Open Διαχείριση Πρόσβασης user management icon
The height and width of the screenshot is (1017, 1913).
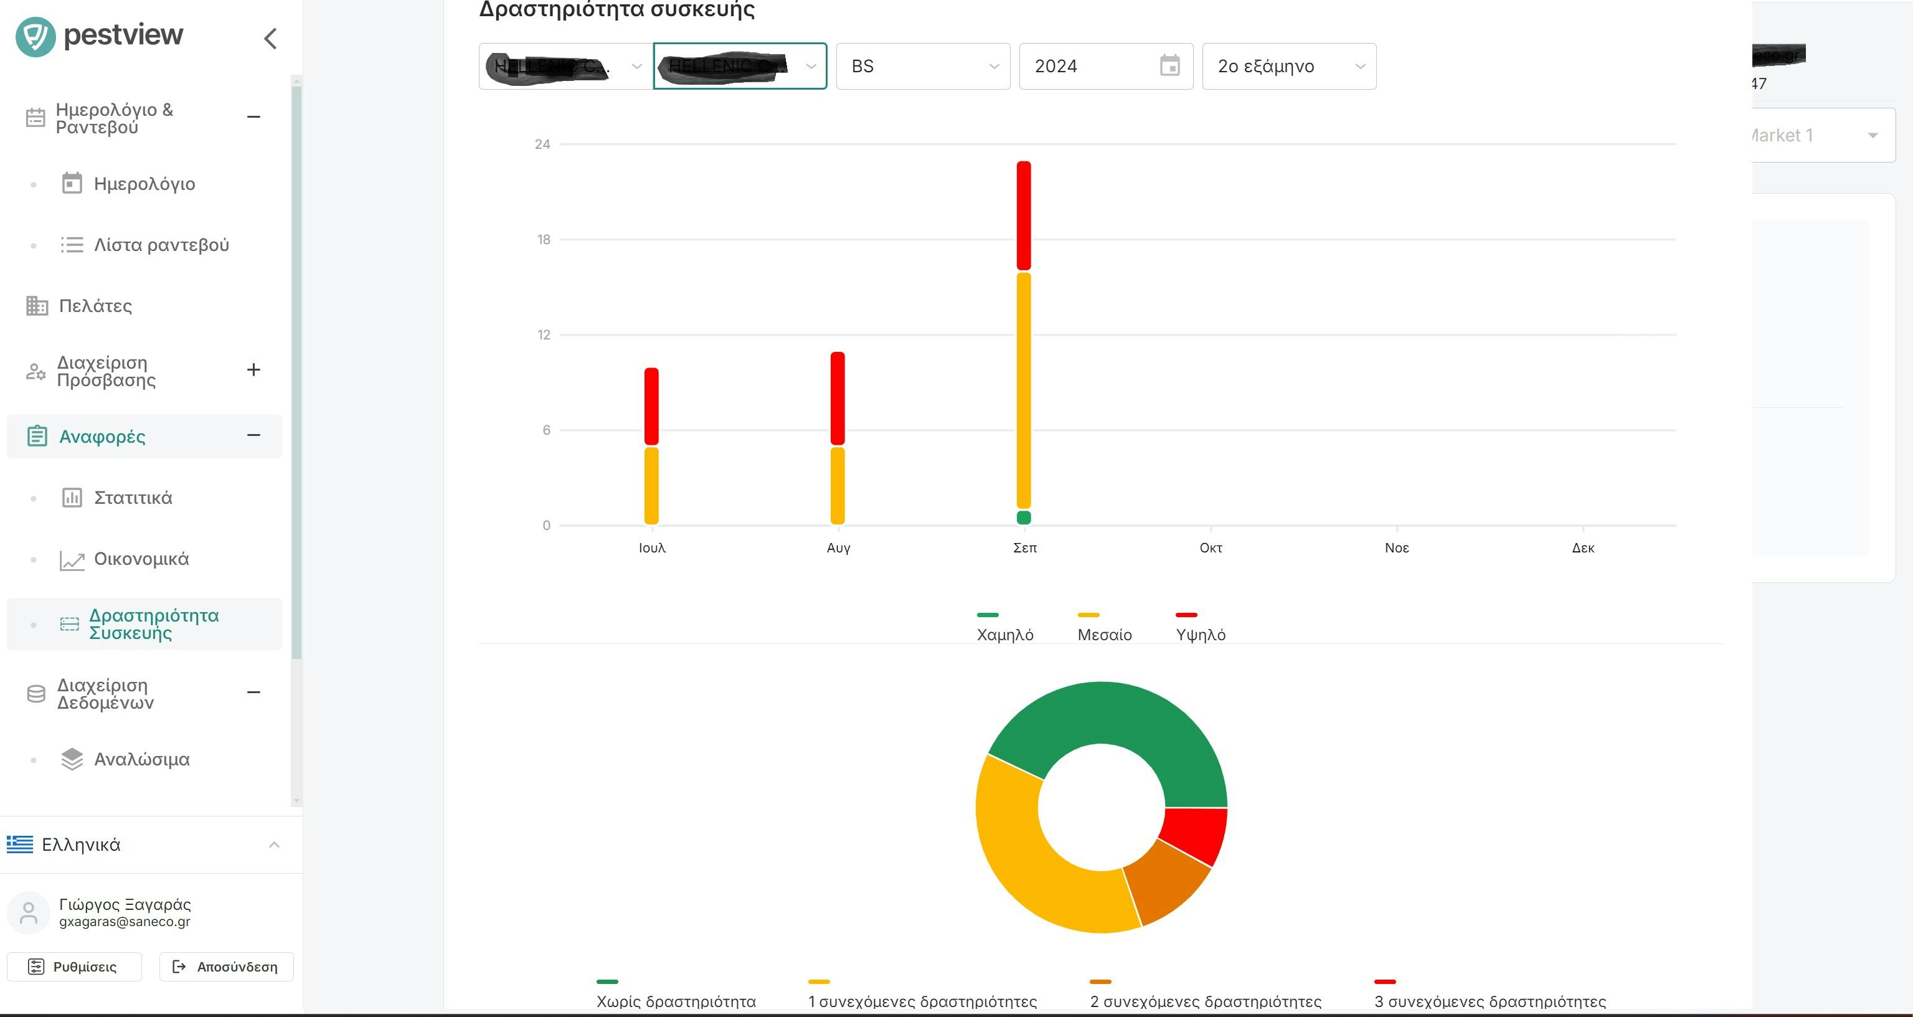34,371
